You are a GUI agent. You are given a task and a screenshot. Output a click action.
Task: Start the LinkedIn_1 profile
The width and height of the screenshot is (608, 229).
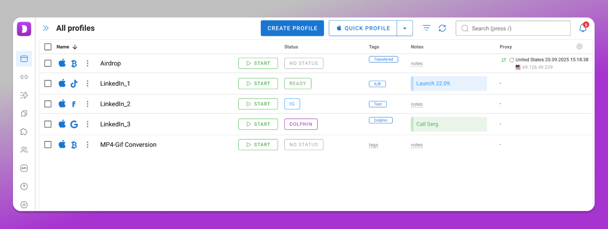pos(258,83)
